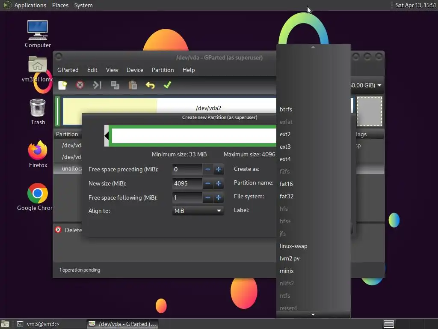This screenshot has width=438, height=329.
Task: Select fat16 file system
Action: click(313, 184)
